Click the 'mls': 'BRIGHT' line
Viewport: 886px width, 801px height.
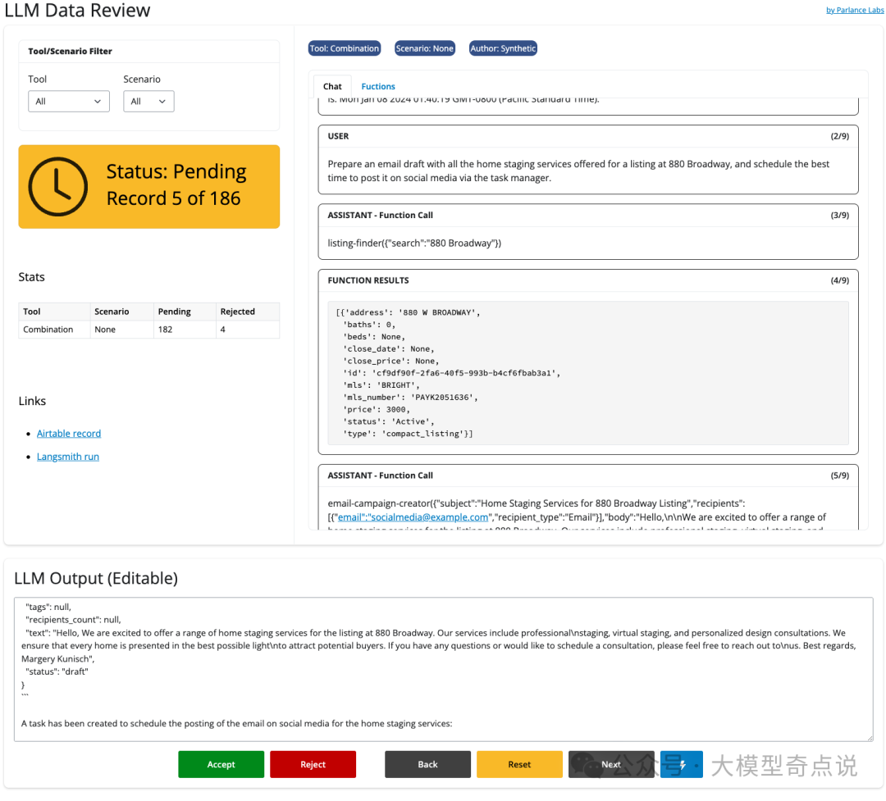click(381, 386)
